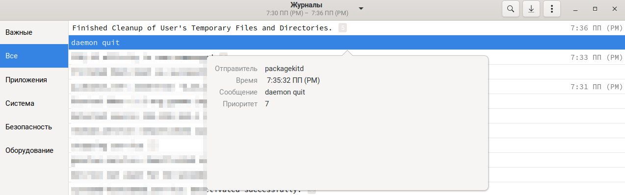The width and height of the screenshot is (625, 195).
Task: Select the log entry timestamped 7:31
Action: [346, 87]
